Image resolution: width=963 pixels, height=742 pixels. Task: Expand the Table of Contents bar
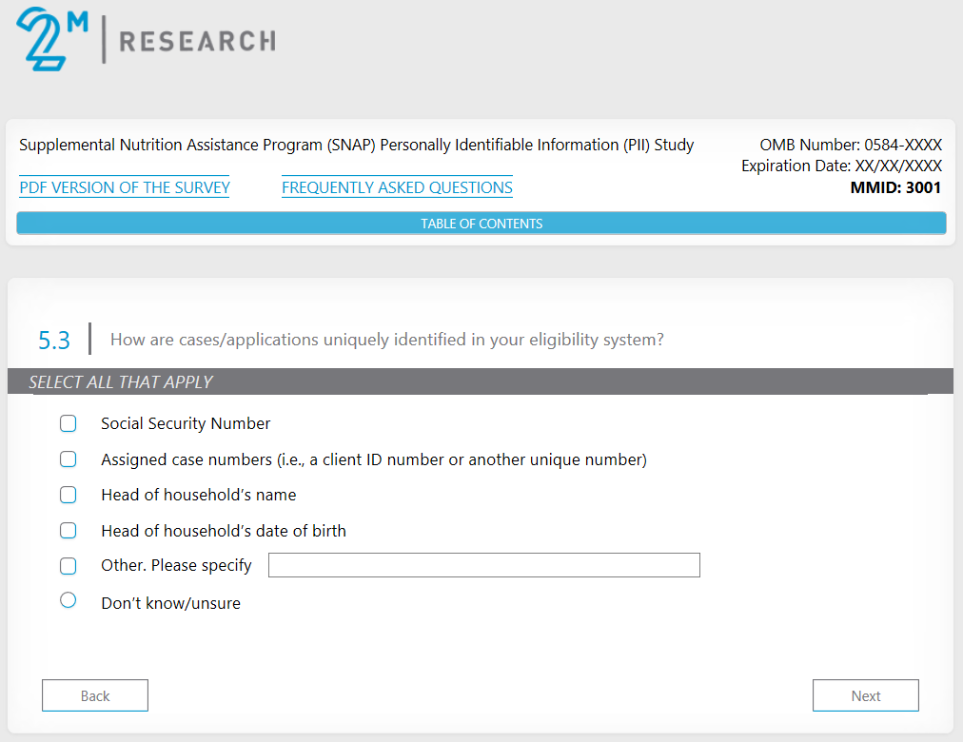481,224
